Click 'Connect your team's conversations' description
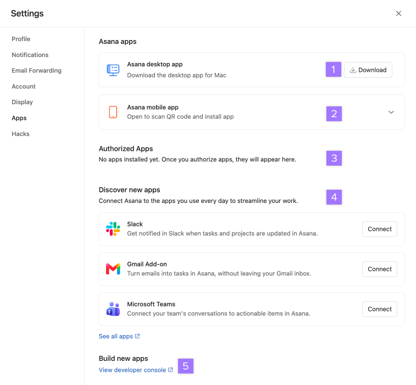416x385 pixels. [219, 314]
